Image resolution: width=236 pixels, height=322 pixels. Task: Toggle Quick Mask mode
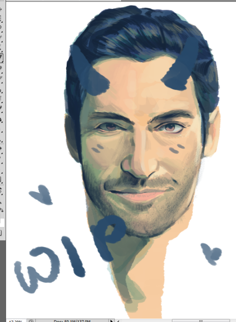tap(1, 233)
